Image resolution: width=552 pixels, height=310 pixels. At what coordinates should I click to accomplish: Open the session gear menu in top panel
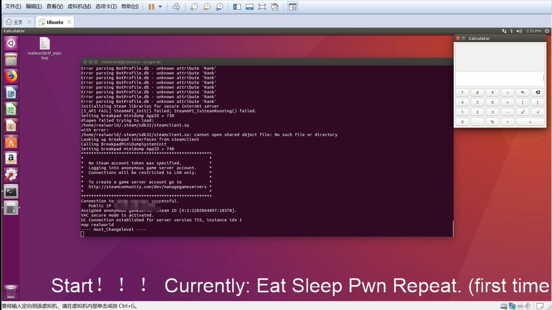coord(546,31)
